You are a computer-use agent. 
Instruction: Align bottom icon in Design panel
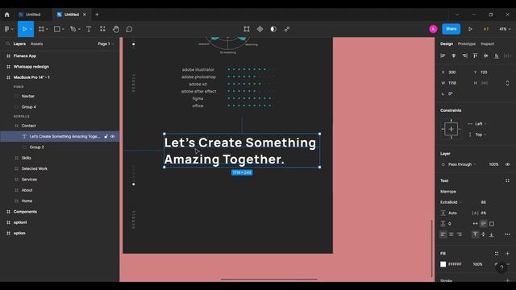coord(497,56)
